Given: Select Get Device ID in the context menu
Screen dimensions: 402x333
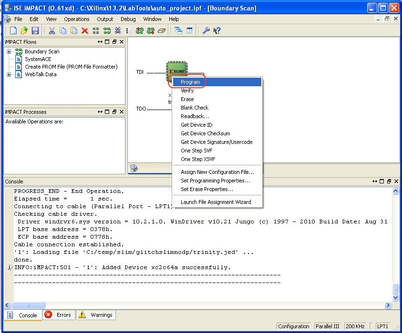Looking at the screenshot, I should (x=196, y=125).
